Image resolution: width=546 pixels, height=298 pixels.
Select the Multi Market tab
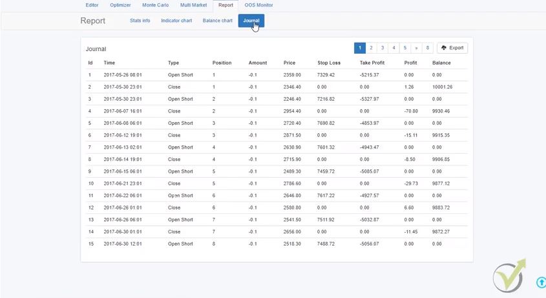pos(193,5)
